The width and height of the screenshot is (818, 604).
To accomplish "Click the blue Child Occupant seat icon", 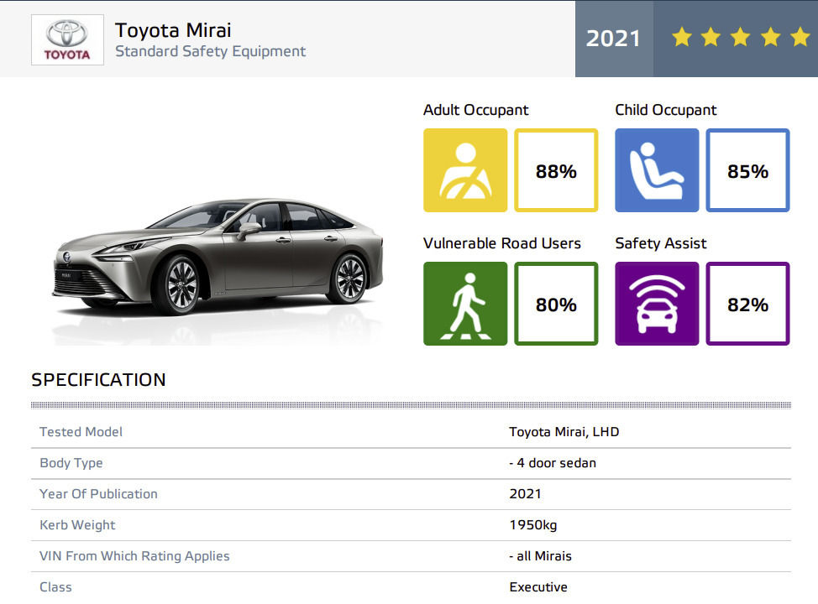I will click(x=657, y=170).
